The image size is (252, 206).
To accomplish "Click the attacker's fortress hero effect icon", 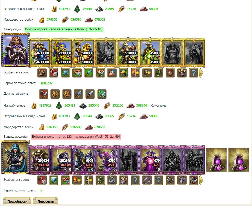I will click(42, 73).
